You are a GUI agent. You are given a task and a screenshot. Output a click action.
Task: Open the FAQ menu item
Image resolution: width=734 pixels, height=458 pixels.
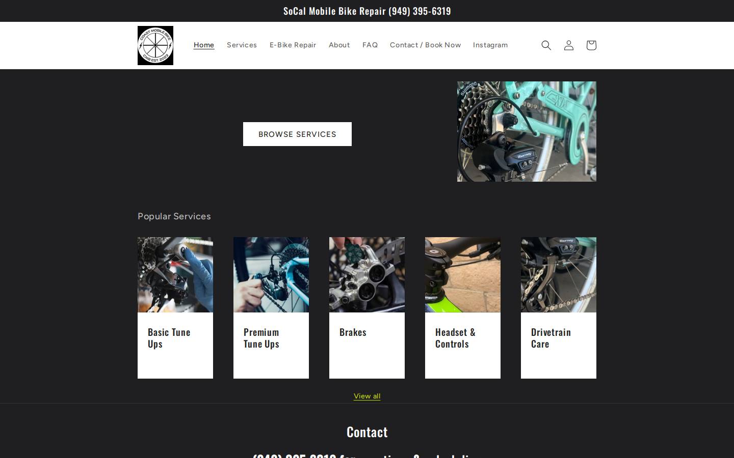[370, 45]
